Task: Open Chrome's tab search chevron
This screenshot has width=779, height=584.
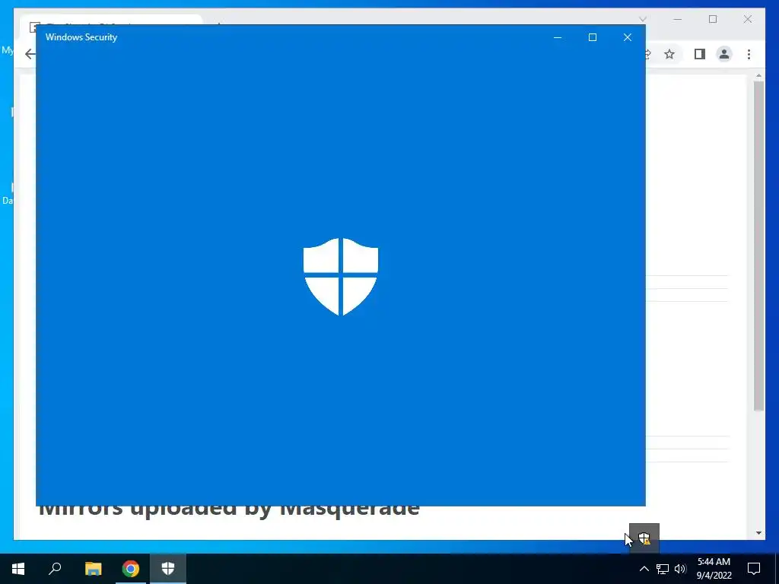Action: 643,19
